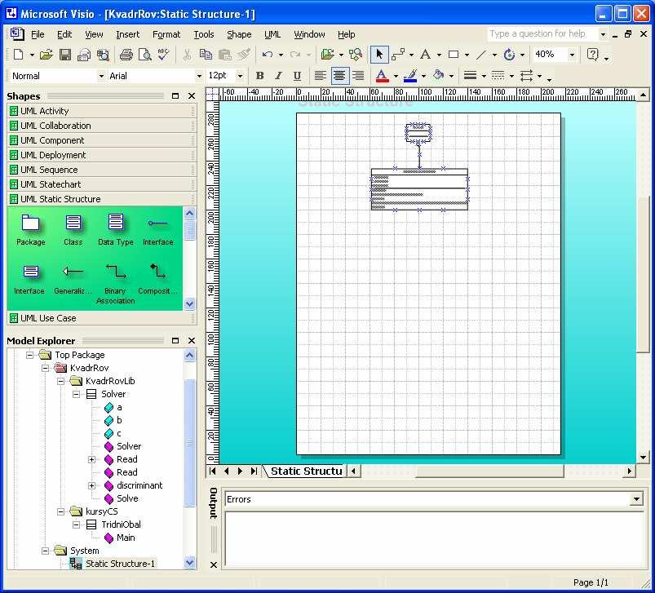The height and width of the screenshot is (593, 655).
Task: Select the Pointer tool
Action: point(379,55)
